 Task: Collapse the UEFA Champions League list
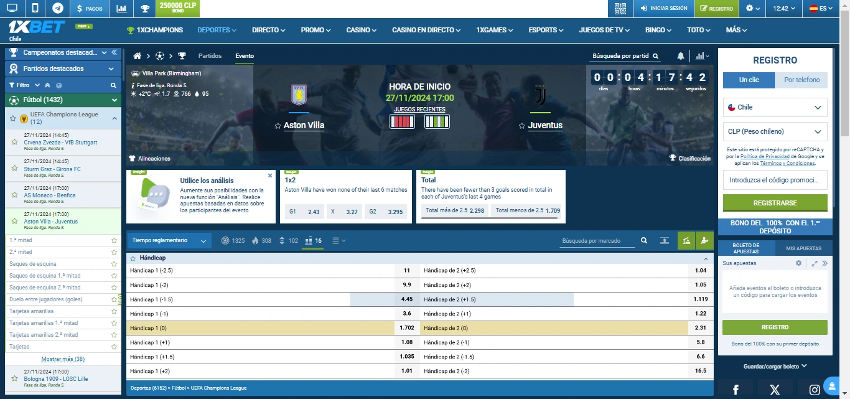114,118
